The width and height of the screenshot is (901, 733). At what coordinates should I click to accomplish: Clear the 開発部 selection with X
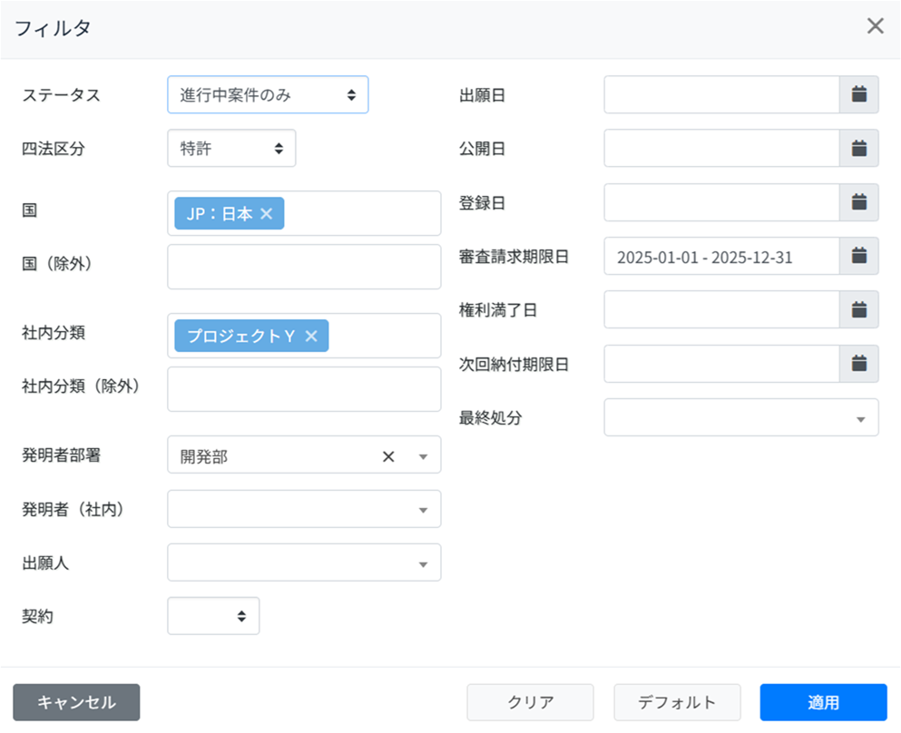[388, 456]
